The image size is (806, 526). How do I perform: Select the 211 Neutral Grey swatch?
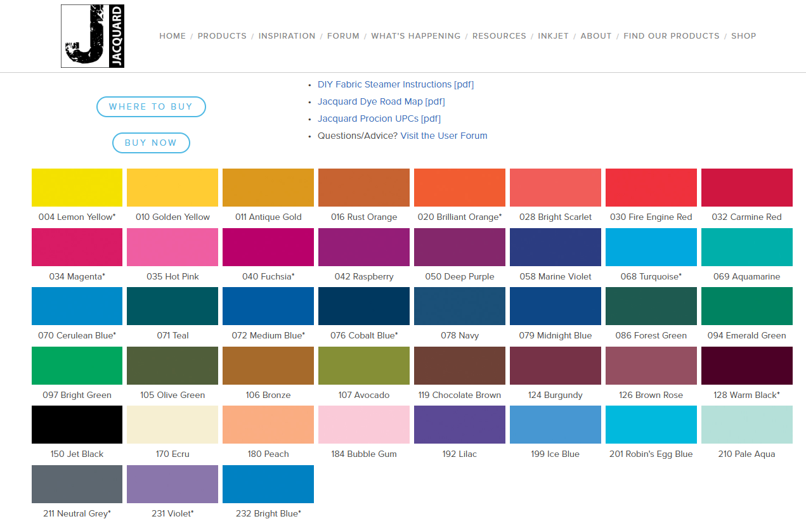point(77,484)
